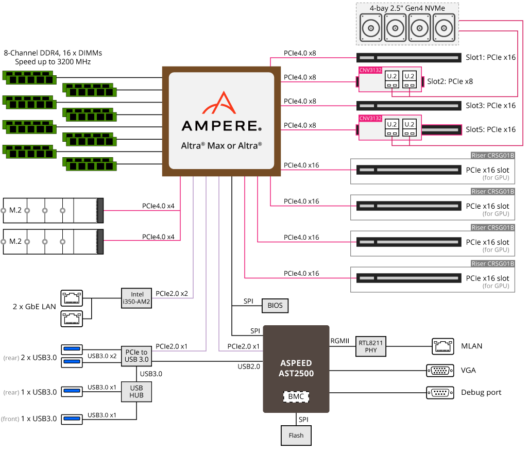Click the PCIe to USB 3.0 box

(137, 356)
